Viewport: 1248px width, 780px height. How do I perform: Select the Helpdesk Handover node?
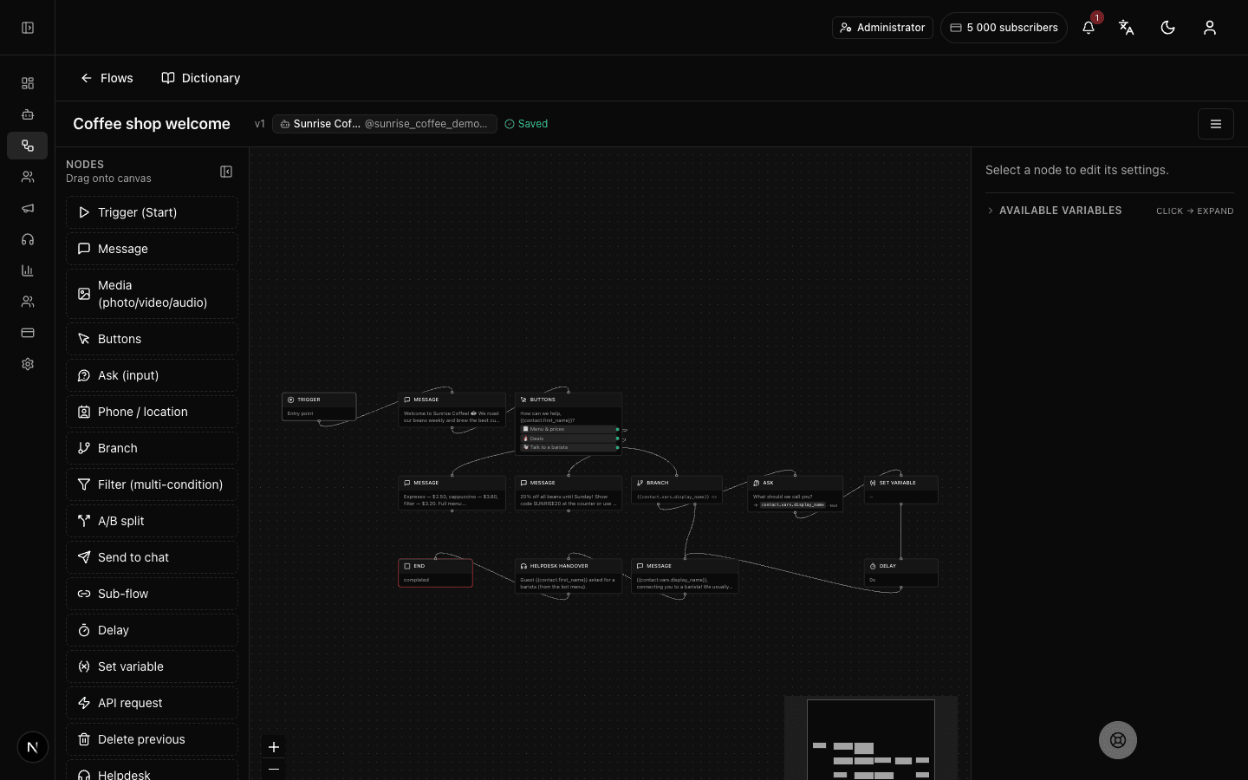coord(569,576)
